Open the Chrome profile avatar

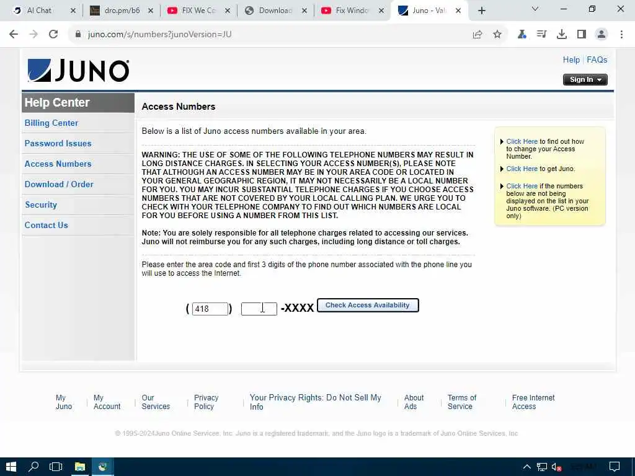coord(602,35)
